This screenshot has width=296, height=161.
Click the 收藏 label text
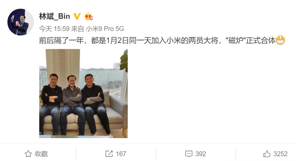[x=41, y=154]
